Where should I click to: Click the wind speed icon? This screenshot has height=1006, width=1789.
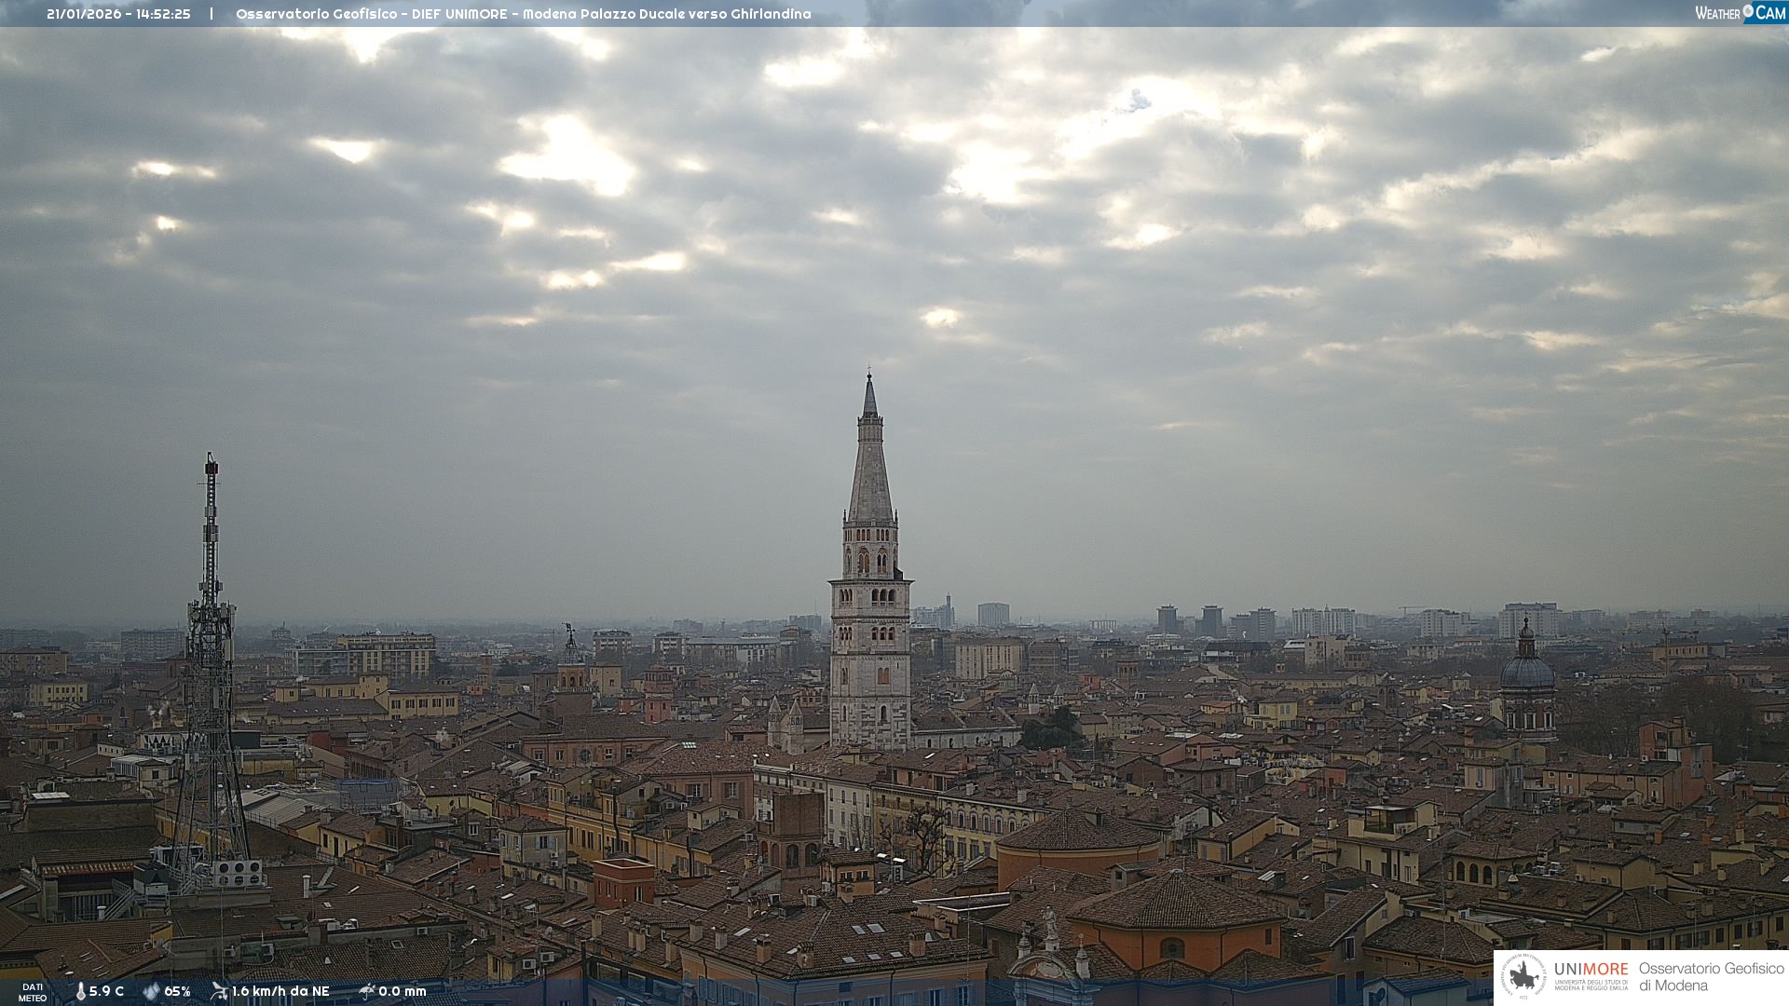[219, 991]
